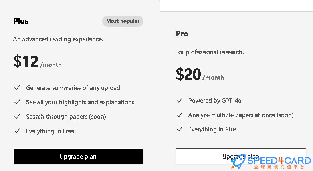Select the Pro plan heading
The image size is (313, 171).
[x=182, y=34]
